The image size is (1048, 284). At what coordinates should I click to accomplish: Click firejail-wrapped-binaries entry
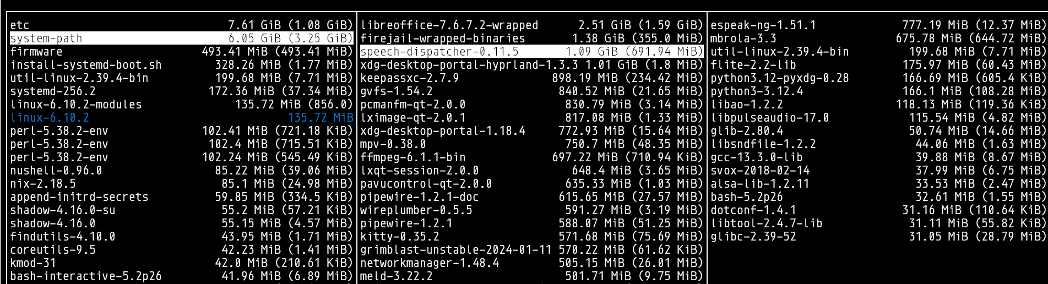click(x=443, y=39)
